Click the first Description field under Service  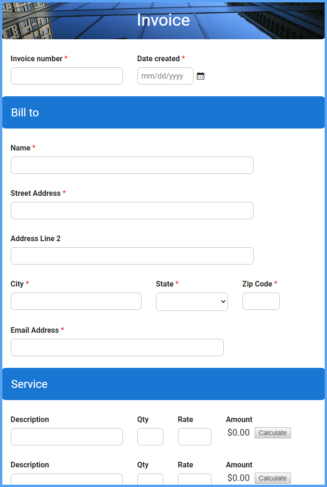67,437
